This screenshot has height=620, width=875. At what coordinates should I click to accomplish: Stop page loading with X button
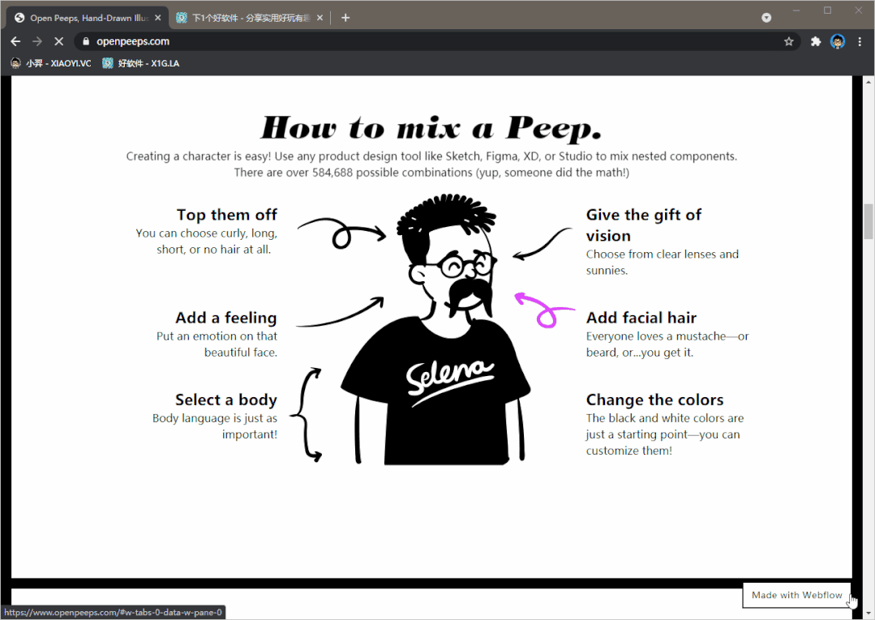point(59,41)
